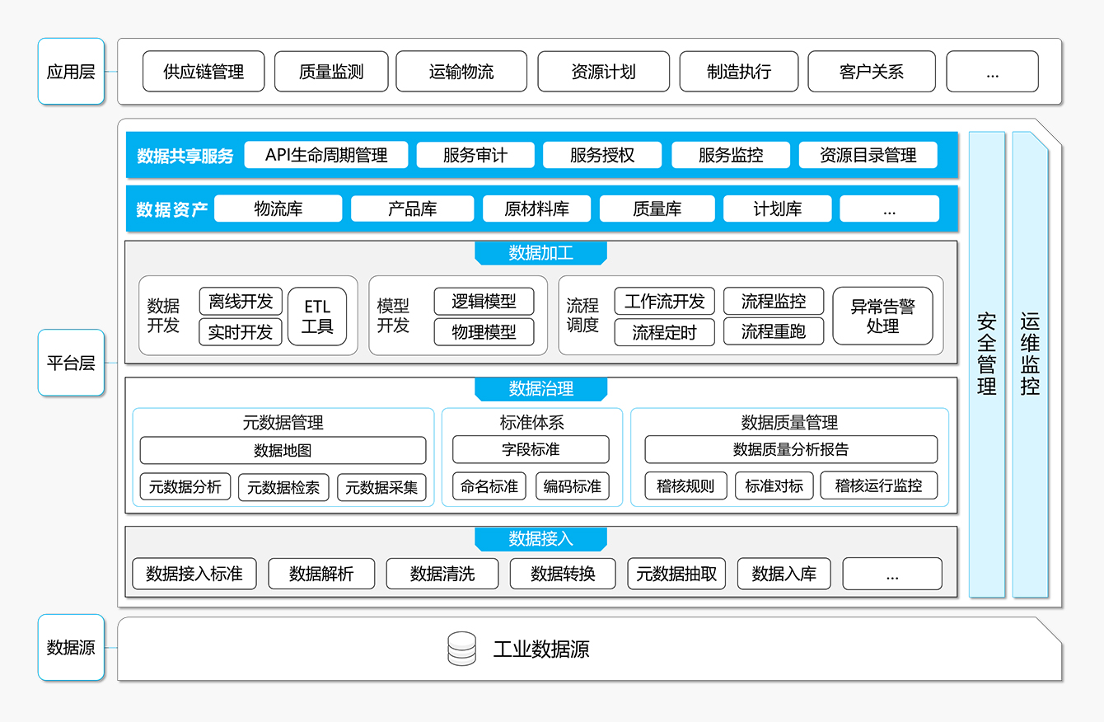
Task: Select the 平台层 layer label
Action: 71,363
